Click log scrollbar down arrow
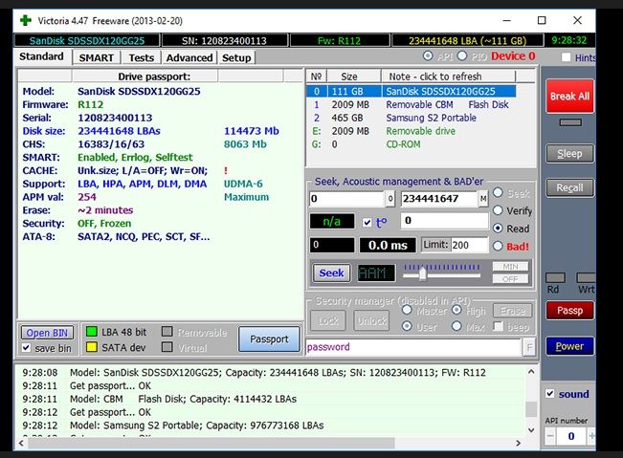 pyautogui.click(x=531, y=430)
